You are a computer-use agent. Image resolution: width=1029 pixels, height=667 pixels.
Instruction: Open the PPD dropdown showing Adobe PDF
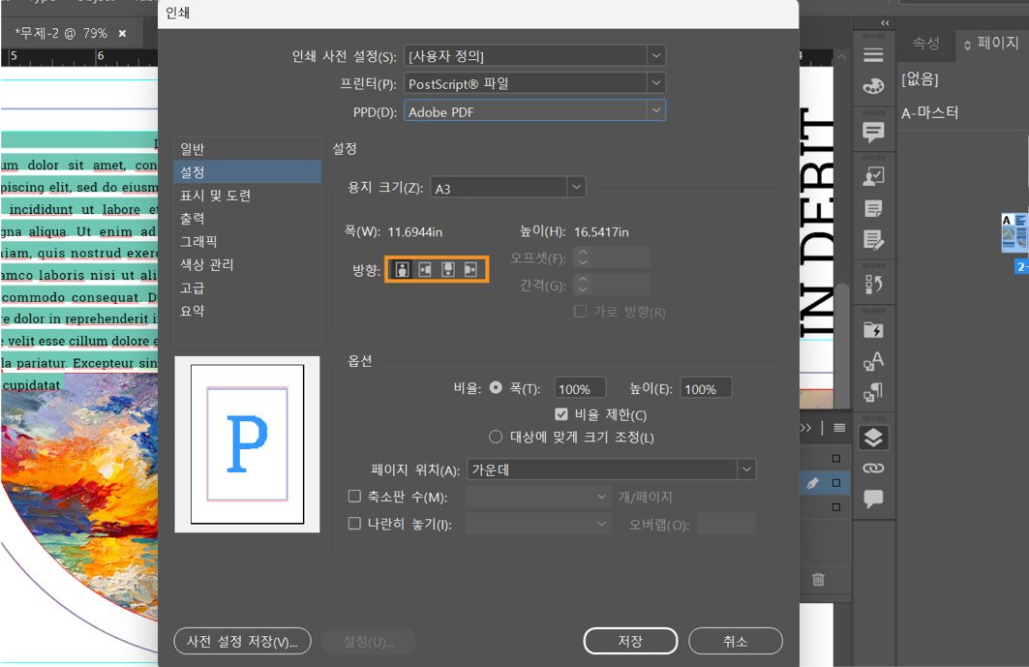click(x=535, y=111)
